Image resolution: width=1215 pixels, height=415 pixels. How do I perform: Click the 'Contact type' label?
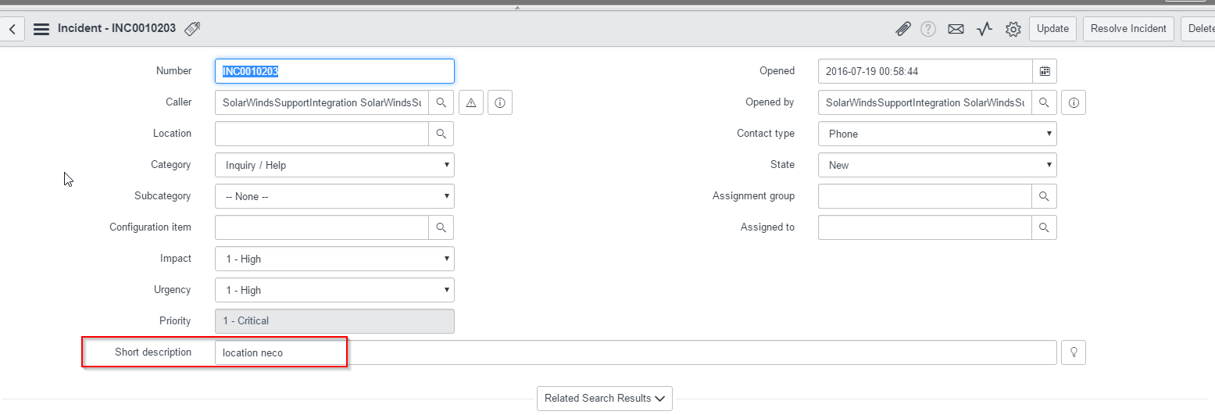click(x=766, y=134)
